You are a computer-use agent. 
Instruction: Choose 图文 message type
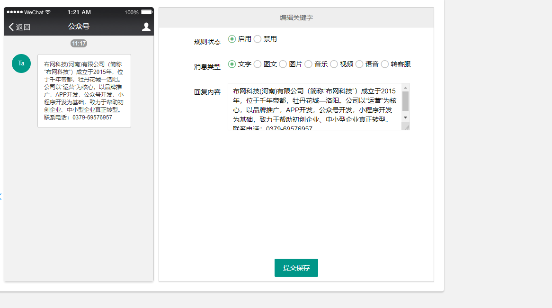click(258, 64)
